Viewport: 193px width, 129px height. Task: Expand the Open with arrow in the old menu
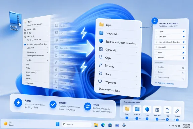(48, 48)
